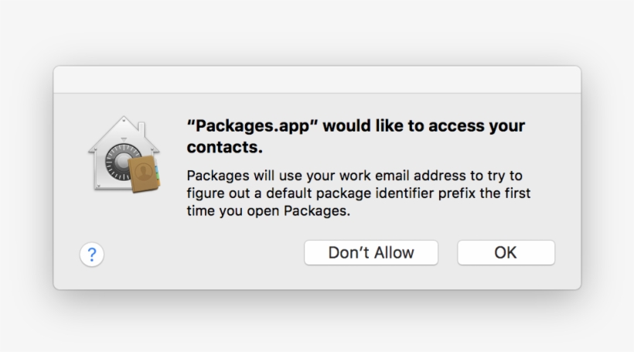This screenshot has height=352, width=634.
Task: Click the roof peak of the security house icon
Action: click(123, 121)
